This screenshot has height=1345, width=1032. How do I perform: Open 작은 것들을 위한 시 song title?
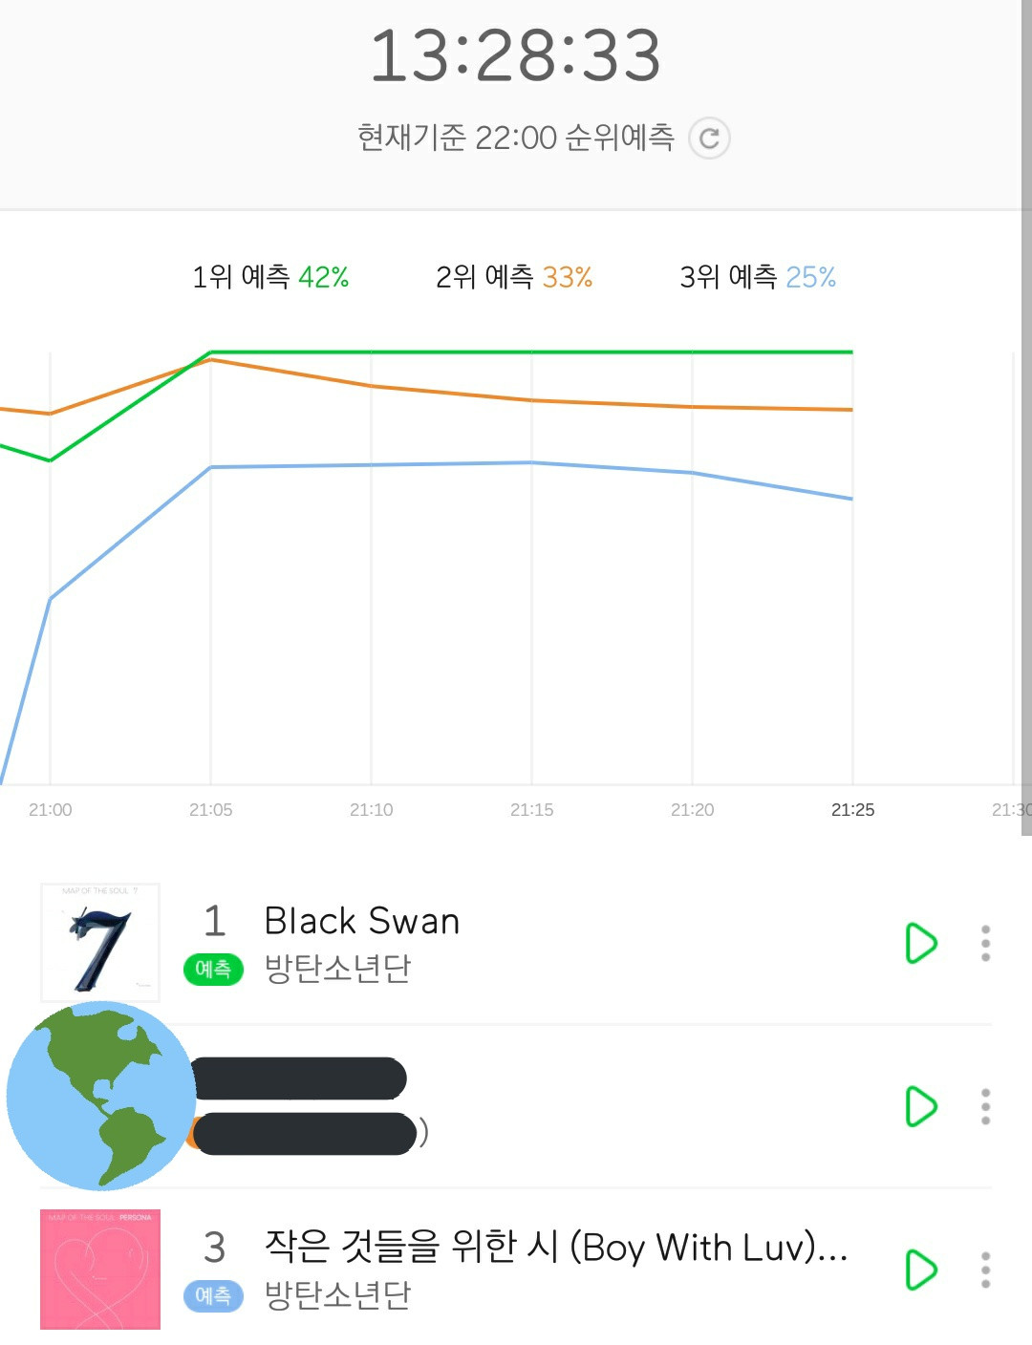pyautogui.click(x=555, y=1247)
